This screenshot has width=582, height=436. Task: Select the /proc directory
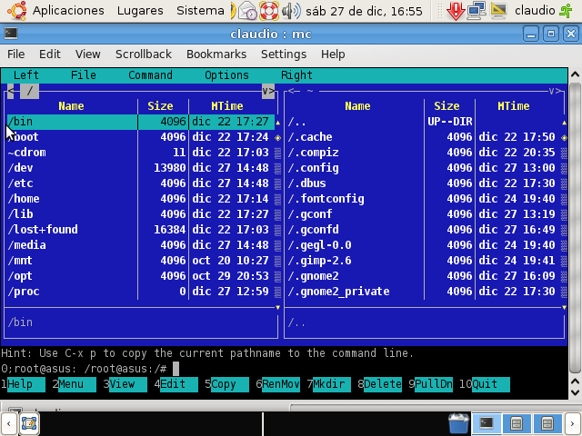[141, 292]
